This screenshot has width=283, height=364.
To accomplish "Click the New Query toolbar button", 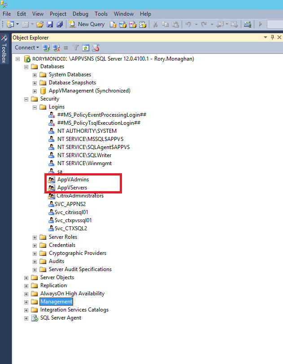I will tap(87, 24).
